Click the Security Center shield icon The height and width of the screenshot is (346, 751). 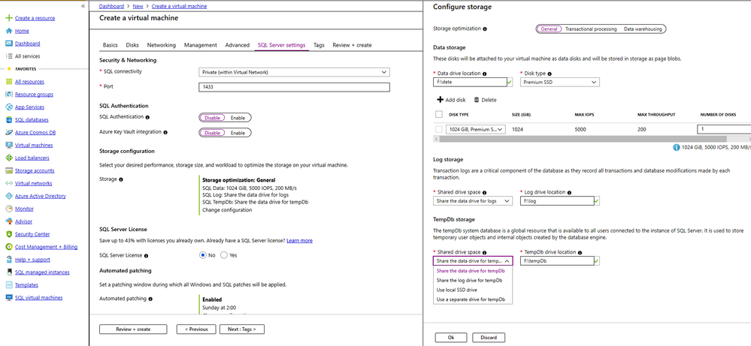pyautogui.click(x=8, y=234)
